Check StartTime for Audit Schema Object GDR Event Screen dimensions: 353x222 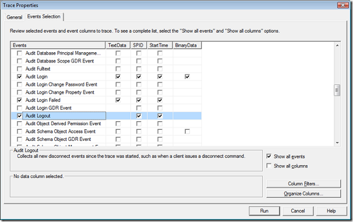pos(160,139)
